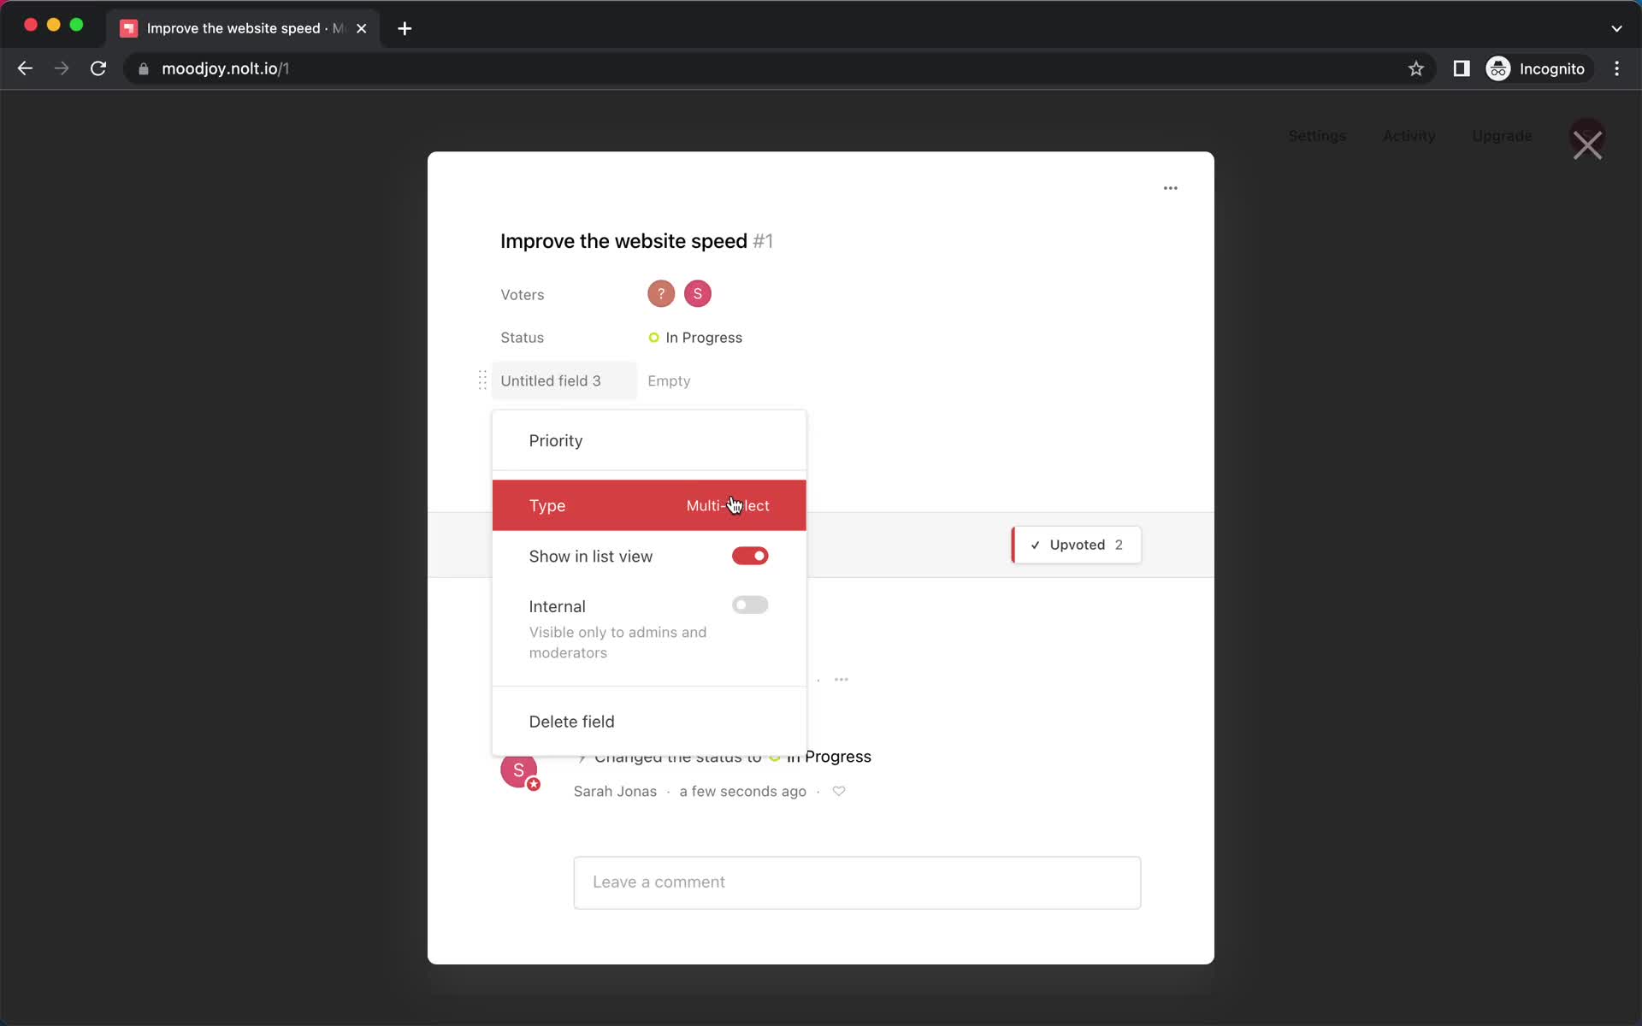
Task: Click the 'Leave a comment' input field
Action: 857,882
